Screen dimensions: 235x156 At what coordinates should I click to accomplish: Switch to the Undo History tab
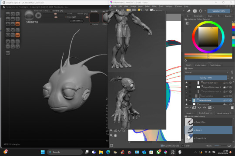[x=201, y=65]
